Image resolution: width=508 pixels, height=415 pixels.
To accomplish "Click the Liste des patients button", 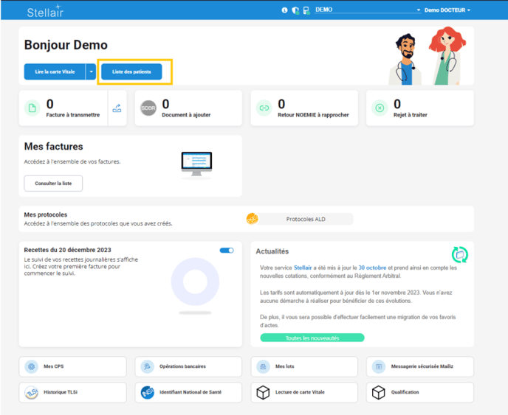I will coord(131,72).
